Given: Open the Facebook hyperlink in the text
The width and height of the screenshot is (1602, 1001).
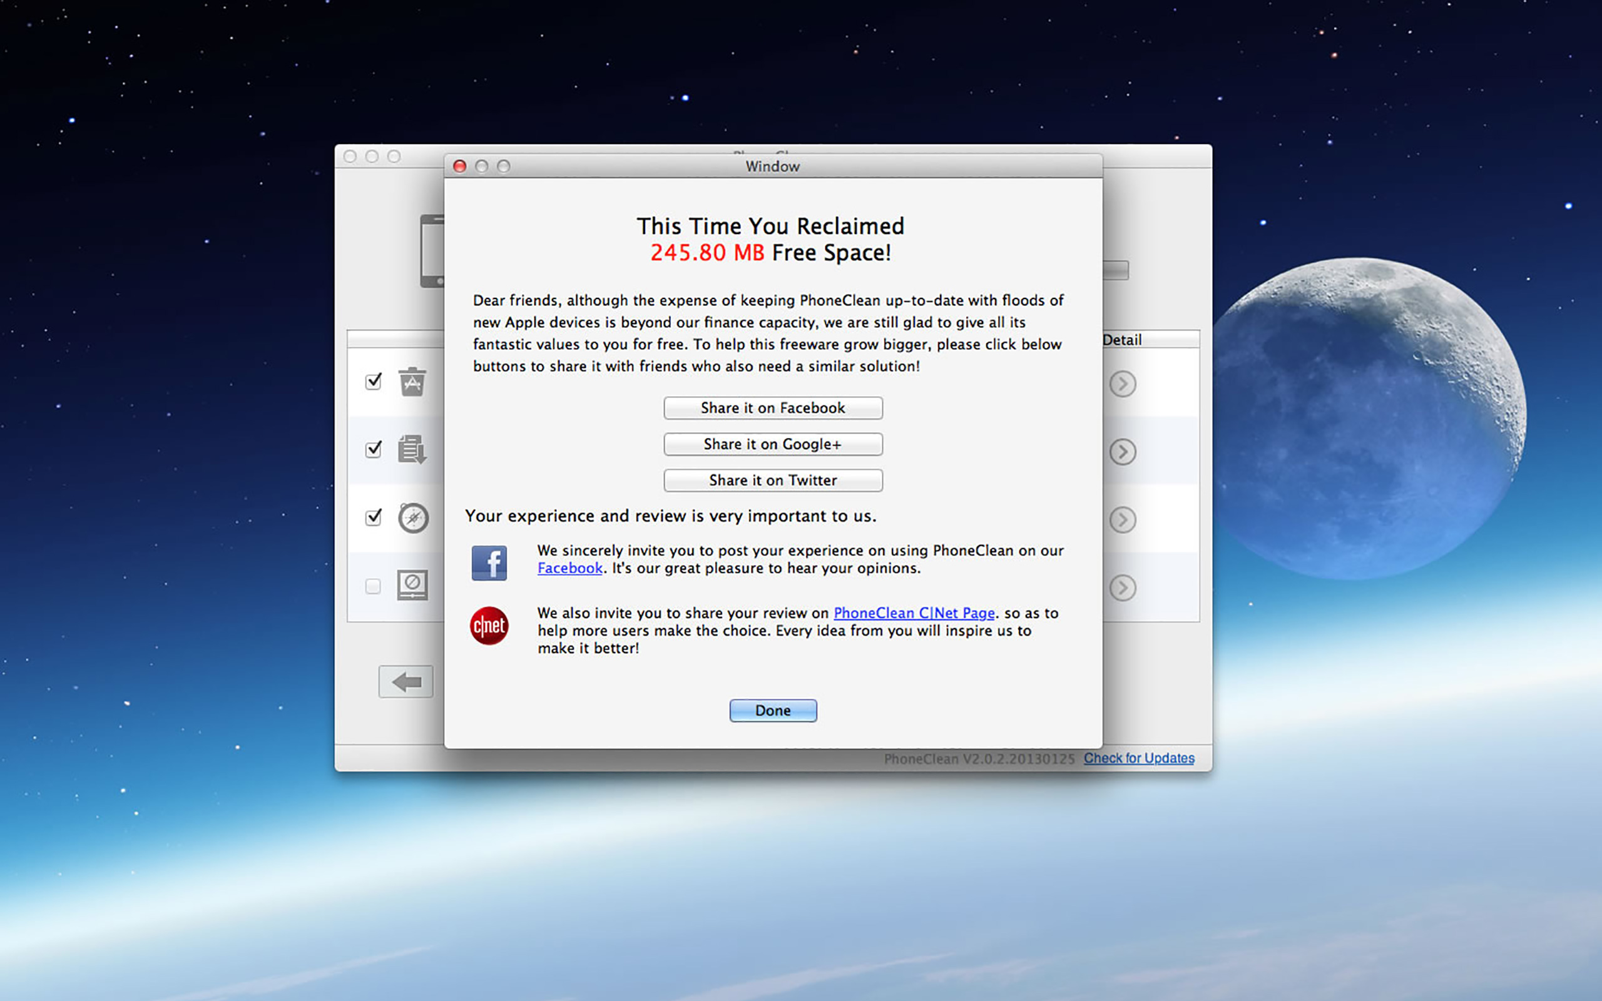Looking at the screenshot, I should [570, 568].
